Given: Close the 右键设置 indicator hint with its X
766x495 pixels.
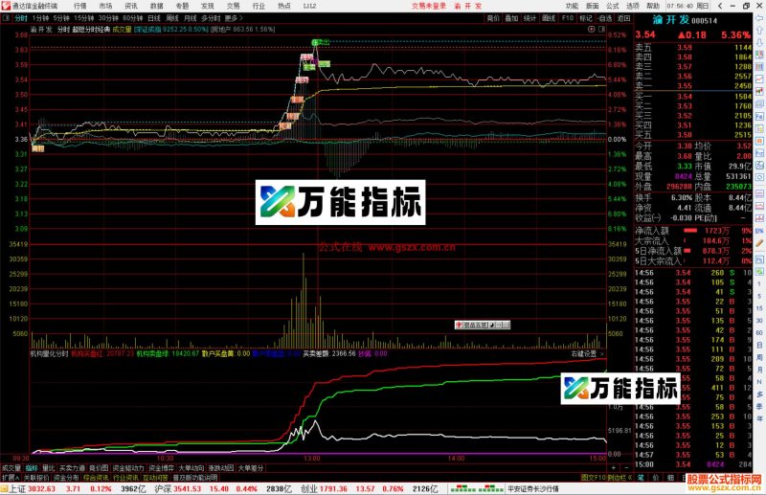Looking at the screenshot, I should [x=602, y=353].
